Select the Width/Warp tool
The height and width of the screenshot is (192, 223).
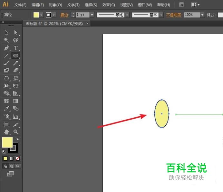(x=6, y=86)
